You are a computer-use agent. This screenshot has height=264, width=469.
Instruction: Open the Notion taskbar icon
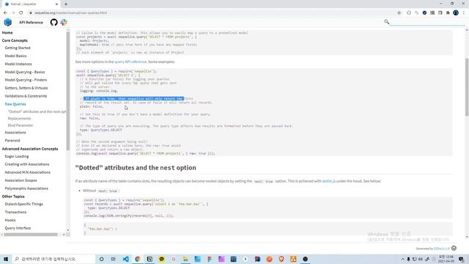(149, 259)
